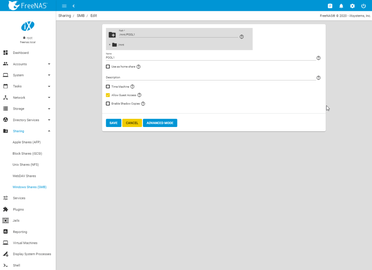This screenshot has width=372, height=270.
Task: Click the power icon in top bar
Action: click(x=363, y=6)
